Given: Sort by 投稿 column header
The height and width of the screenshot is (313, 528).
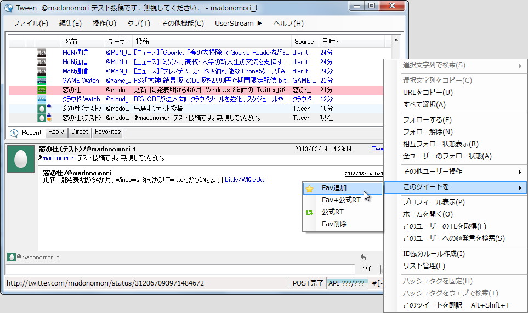Looking at the screenshot, I should click(x=212, y=42).
